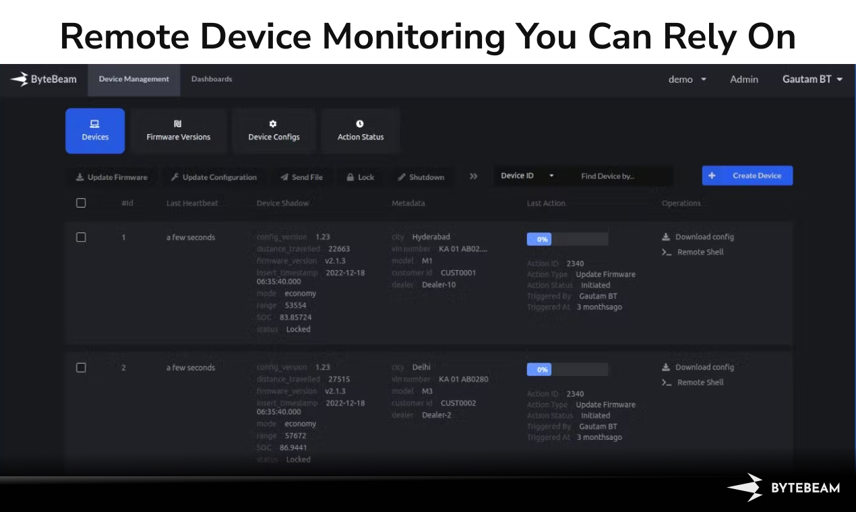The width and height of the screenshot is (856, 512).
Task: Select the checkbox for device 2
Action: click(x=81, y=367)
